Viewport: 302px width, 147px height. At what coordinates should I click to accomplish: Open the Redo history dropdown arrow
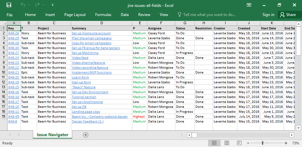coord(44,5)
